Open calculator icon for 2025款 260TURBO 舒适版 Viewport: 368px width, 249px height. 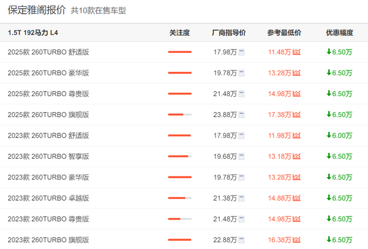241,52
